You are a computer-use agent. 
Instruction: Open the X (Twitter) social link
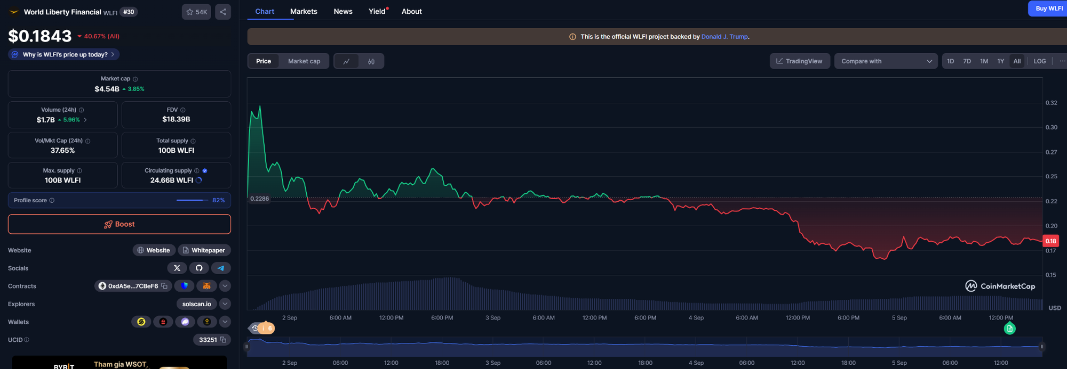pyautogui.click(x=177, y=268)
